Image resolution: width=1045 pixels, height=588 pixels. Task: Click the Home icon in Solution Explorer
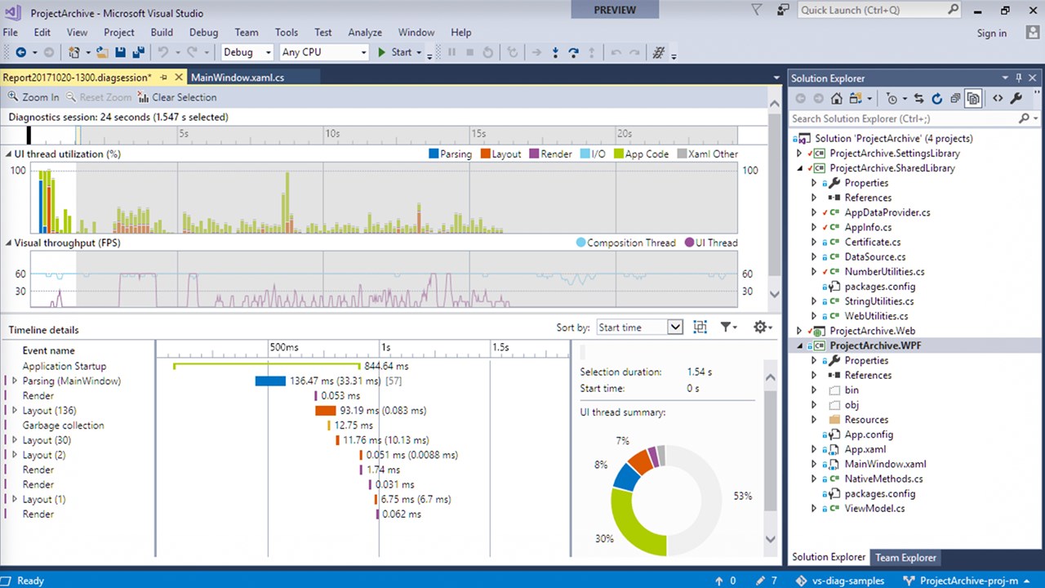point(837,99)
